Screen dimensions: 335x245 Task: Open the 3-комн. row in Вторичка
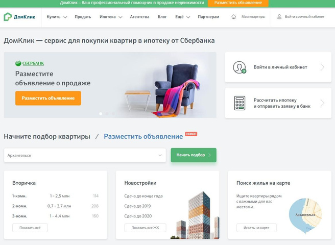[x=55, y=216]
